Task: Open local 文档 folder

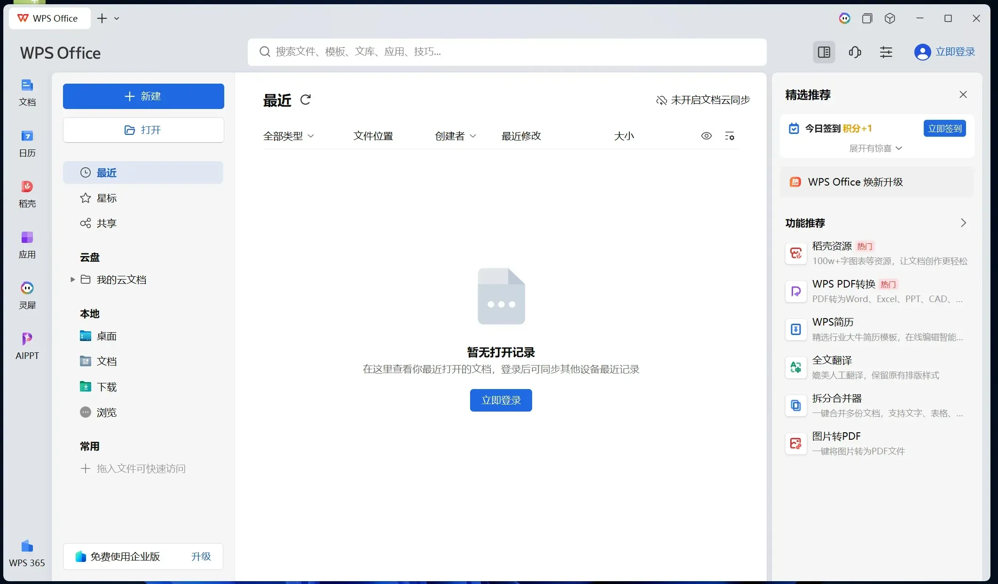Action: pyautogui.click(x=143, y=361)
